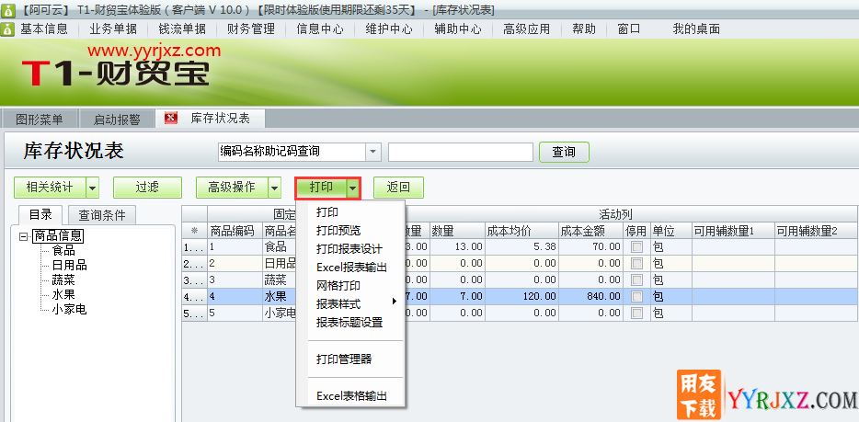Click the 高级操作 button
Image resolution: width=859 pixels, height=422 pixels.
(233, 188)
